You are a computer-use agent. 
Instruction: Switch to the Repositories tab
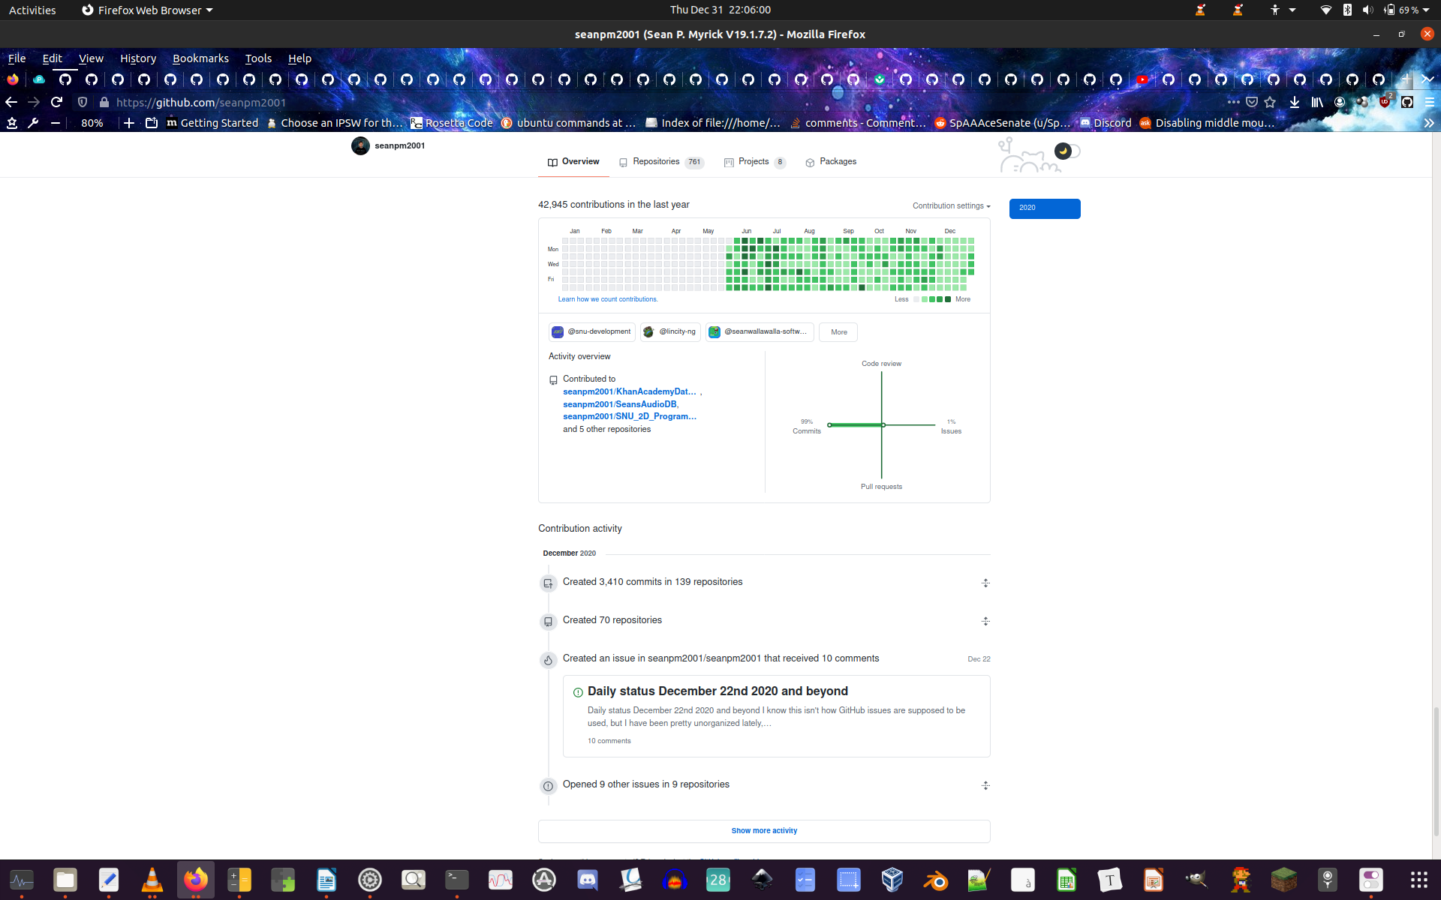point(661,162)
